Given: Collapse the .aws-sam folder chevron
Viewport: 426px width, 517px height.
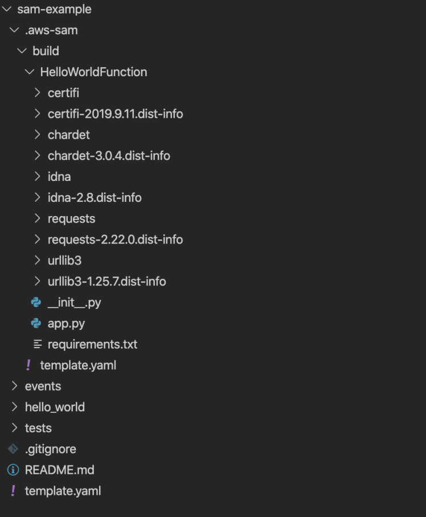Looking at the screenshot, I should [x=15, y=30].
